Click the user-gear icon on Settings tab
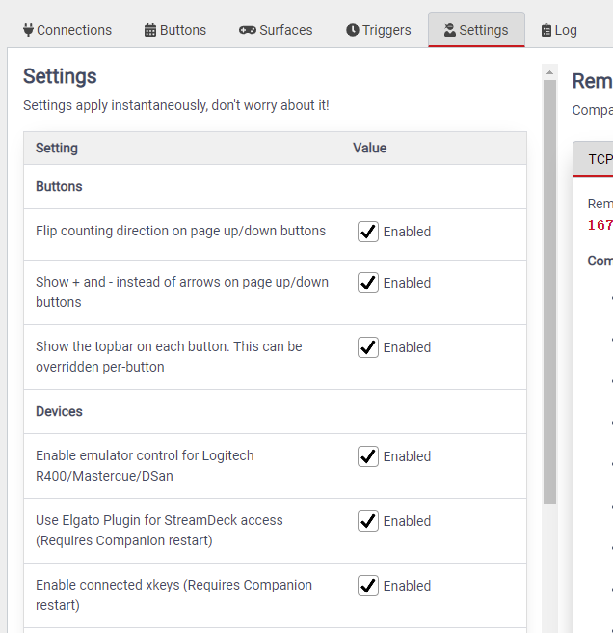613x633 pixels. click(449, 30)
